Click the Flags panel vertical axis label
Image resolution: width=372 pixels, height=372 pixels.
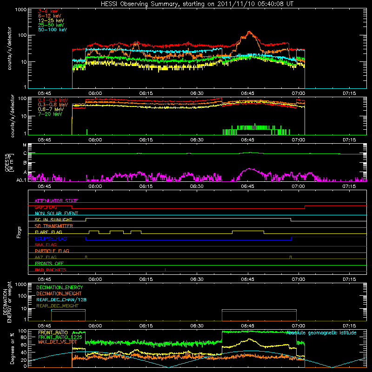pyautogui.click(x=19, y=232)
